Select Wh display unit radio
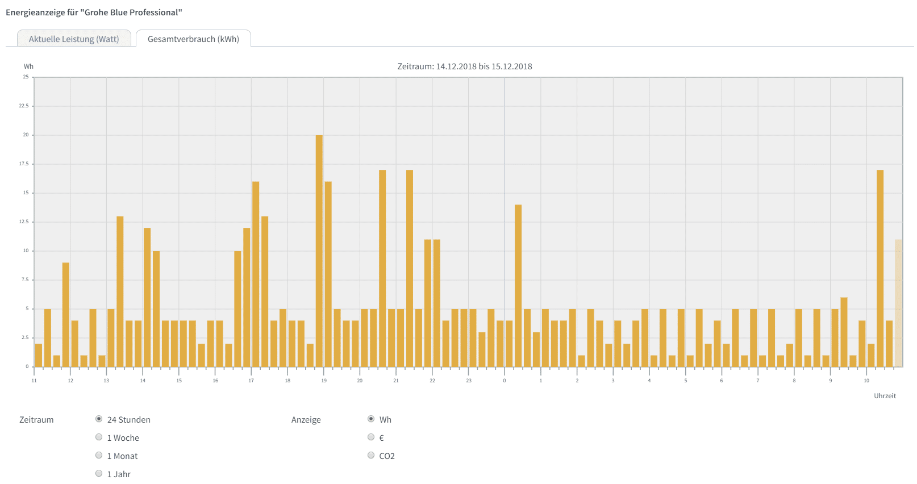This screenshot has height=484, width=917. tap(371, 419)
